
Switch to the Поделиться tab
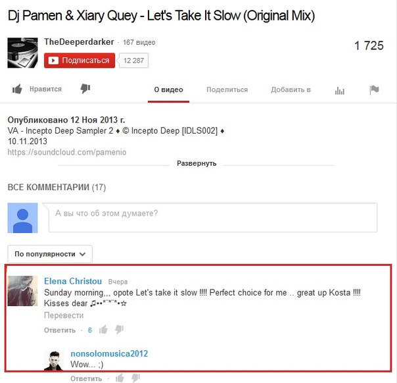(x=227, y=89)
